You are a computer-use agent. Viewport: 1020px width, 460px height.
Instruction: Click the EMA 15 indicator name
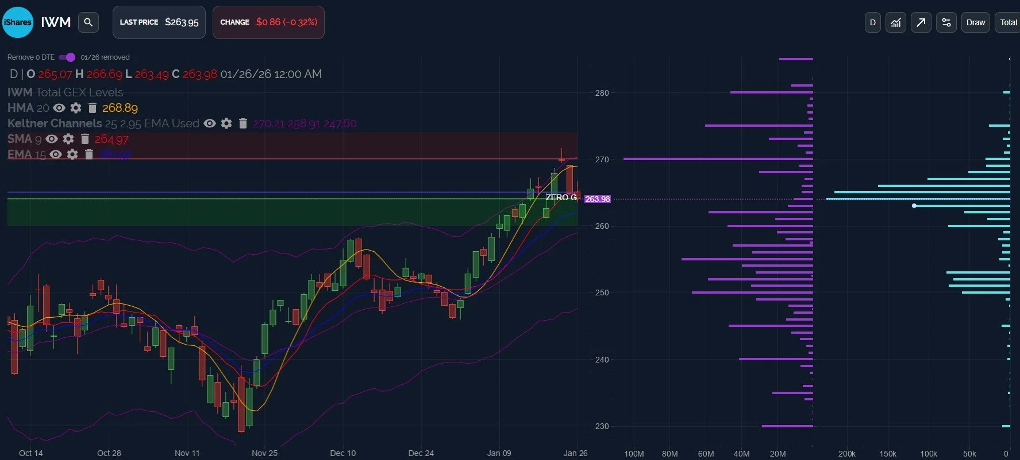(26, 154)
